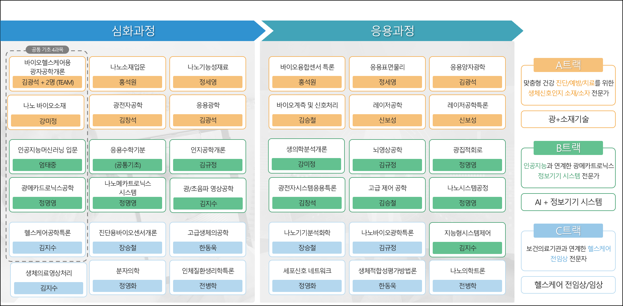623x306 pixels.
Task: Click the 헬스케어 전임상/임상 box
Action: pos(568,285)
